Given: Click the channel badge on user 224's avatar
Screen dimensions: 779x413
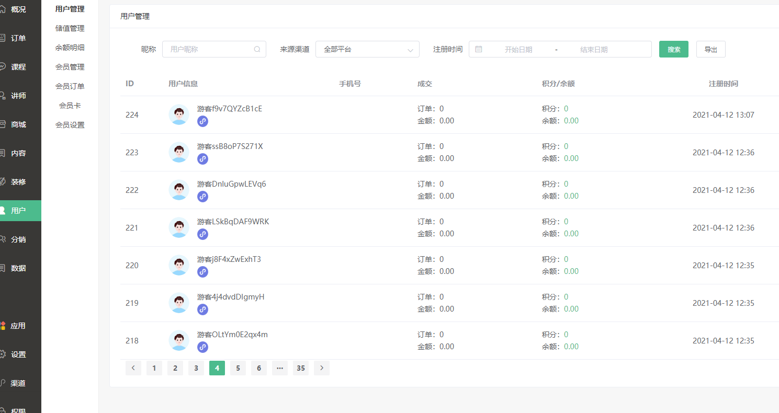Looking at the screenshot, I should click(x=202, y=121).
